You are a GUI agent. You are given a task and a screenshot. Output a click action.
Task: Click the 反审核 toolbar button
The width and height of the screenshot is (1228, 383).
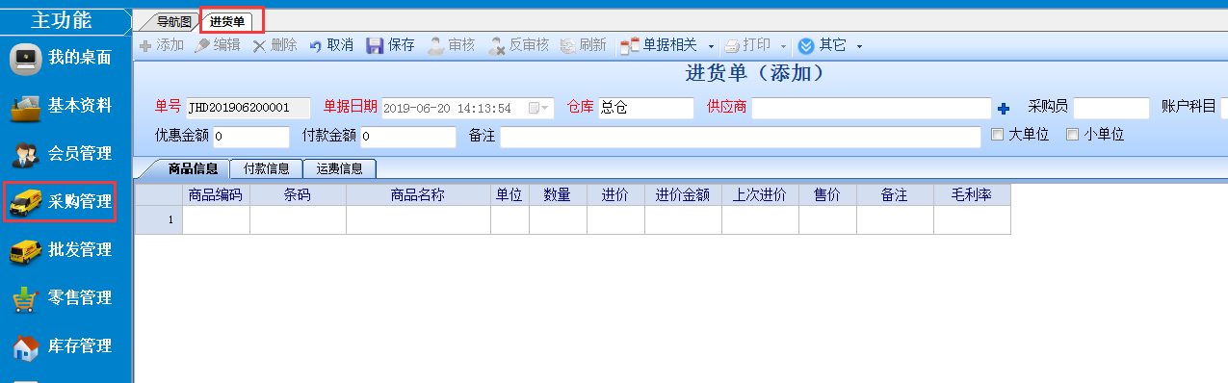pyautogui.click(x=518, y=45)
